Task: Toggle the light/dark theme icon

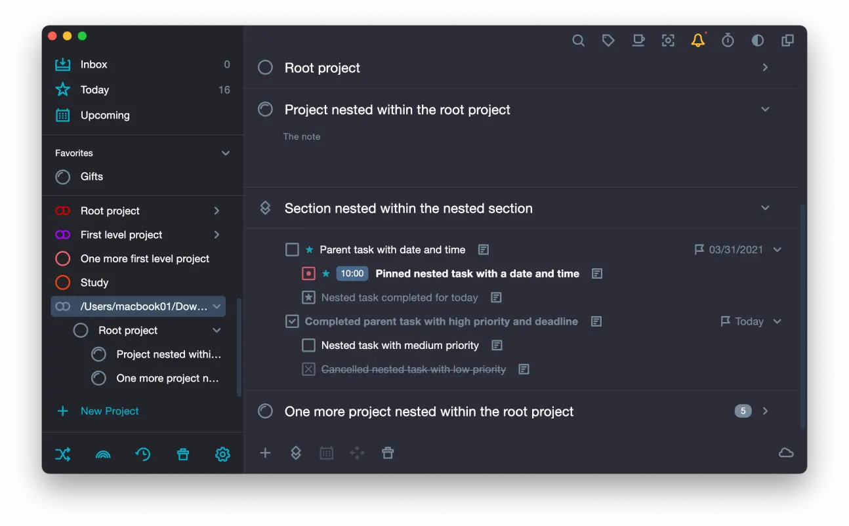Action: click(x=757, y=41)
